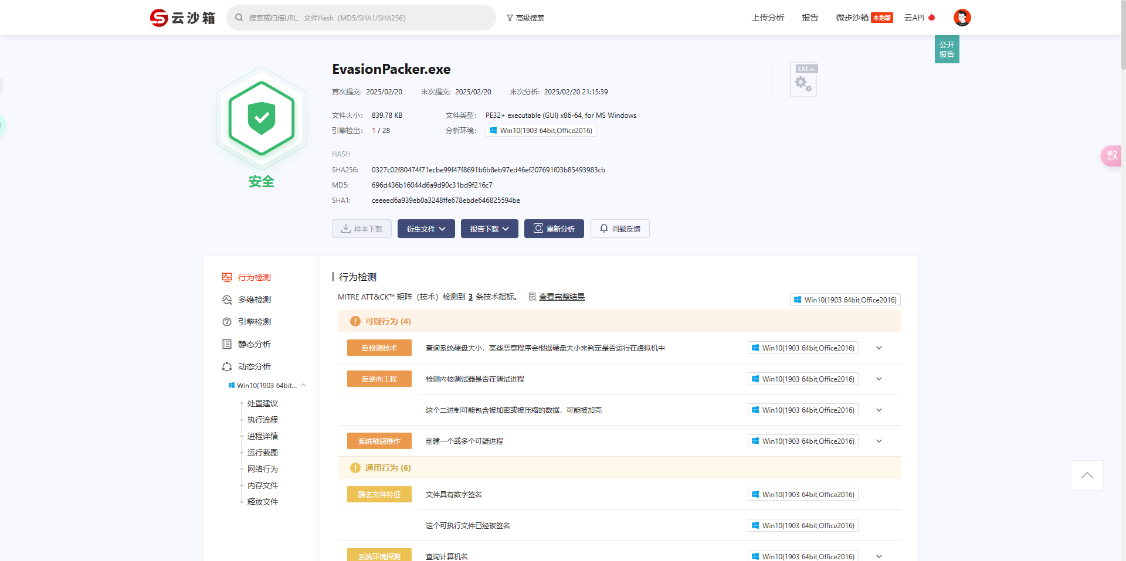Click the 多维检测 sidebar icon
The image size is (1126, 561).
coord(227,300)
